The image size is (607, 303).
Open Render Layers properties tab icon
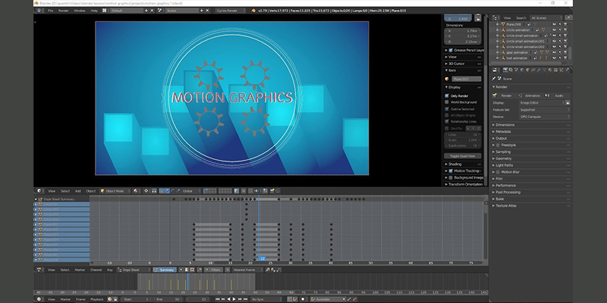pyautogui.click(x=511, y=70)
